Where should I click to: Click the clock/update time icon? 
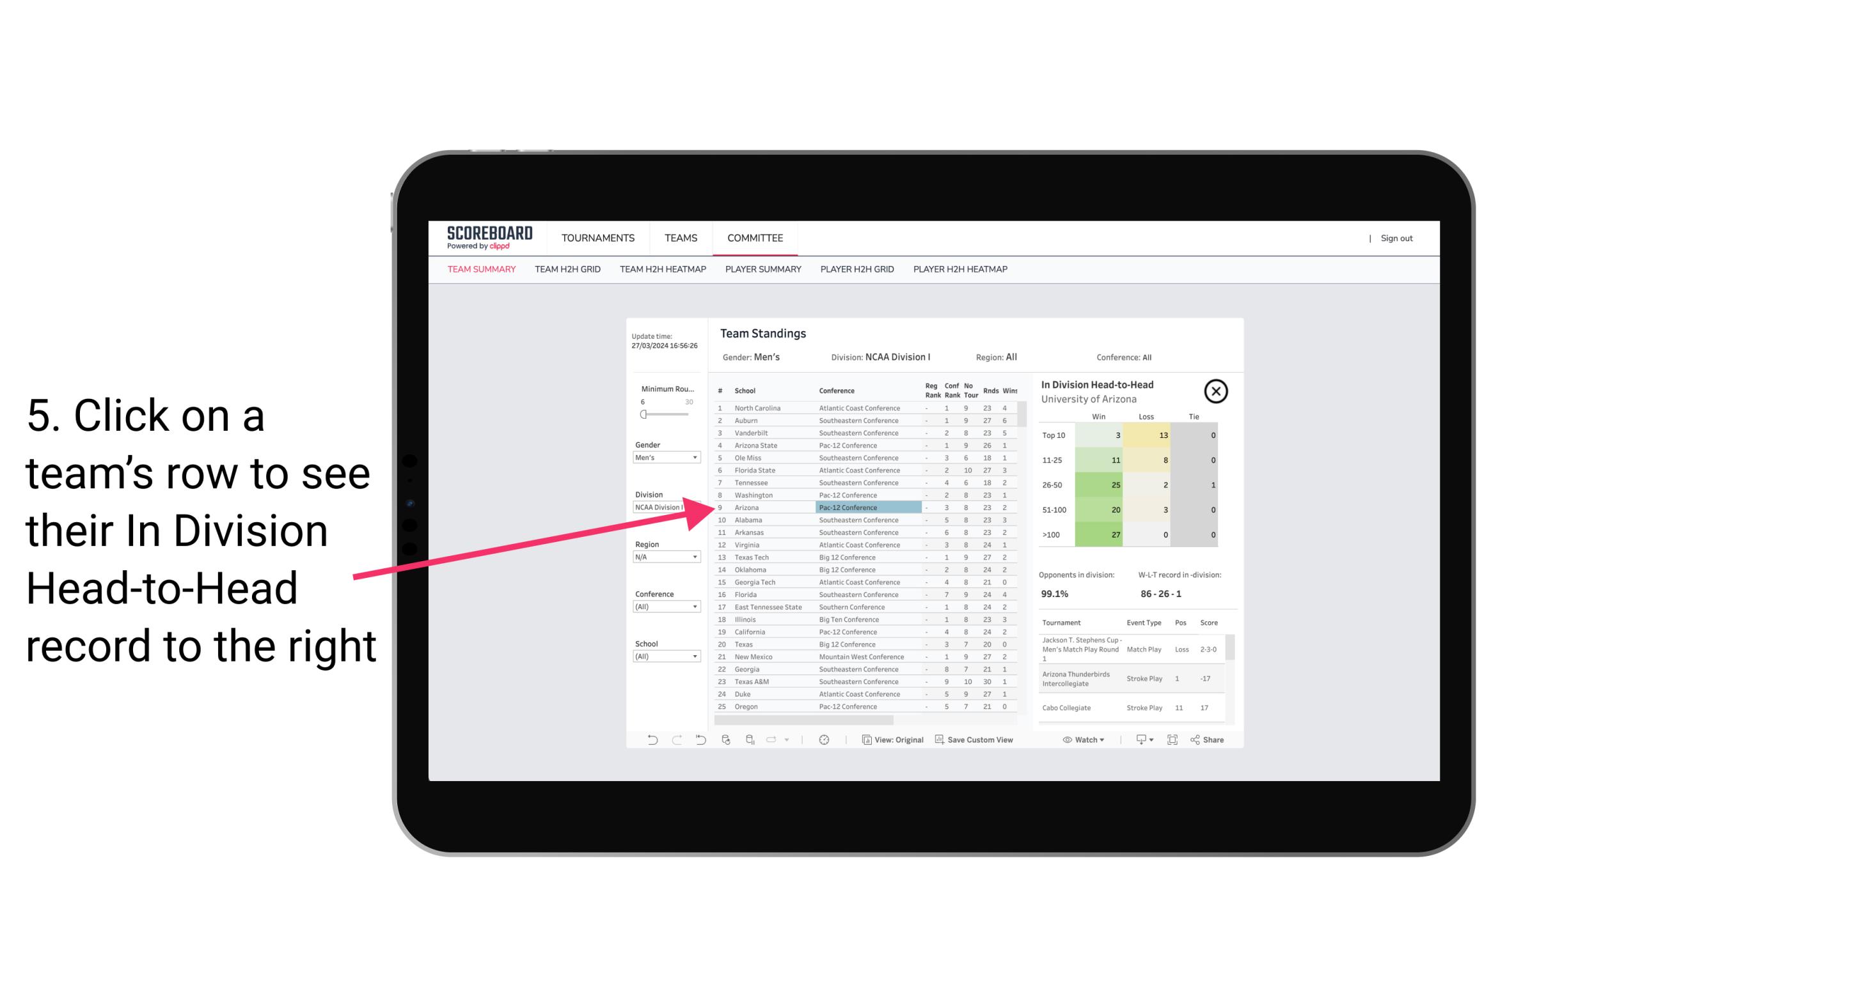pos(825,740)
